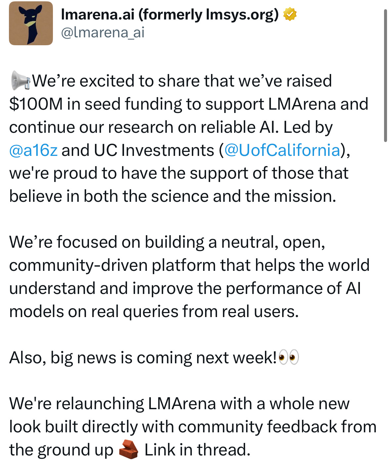Click the phrase real queries from real users

pyautogui.click(x=195, y=311)
